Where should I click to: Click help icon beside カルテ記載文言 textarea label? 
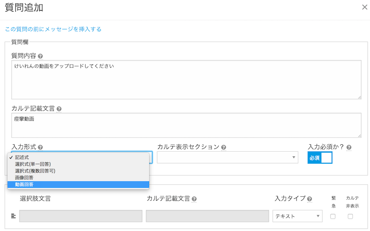[59, 109]
